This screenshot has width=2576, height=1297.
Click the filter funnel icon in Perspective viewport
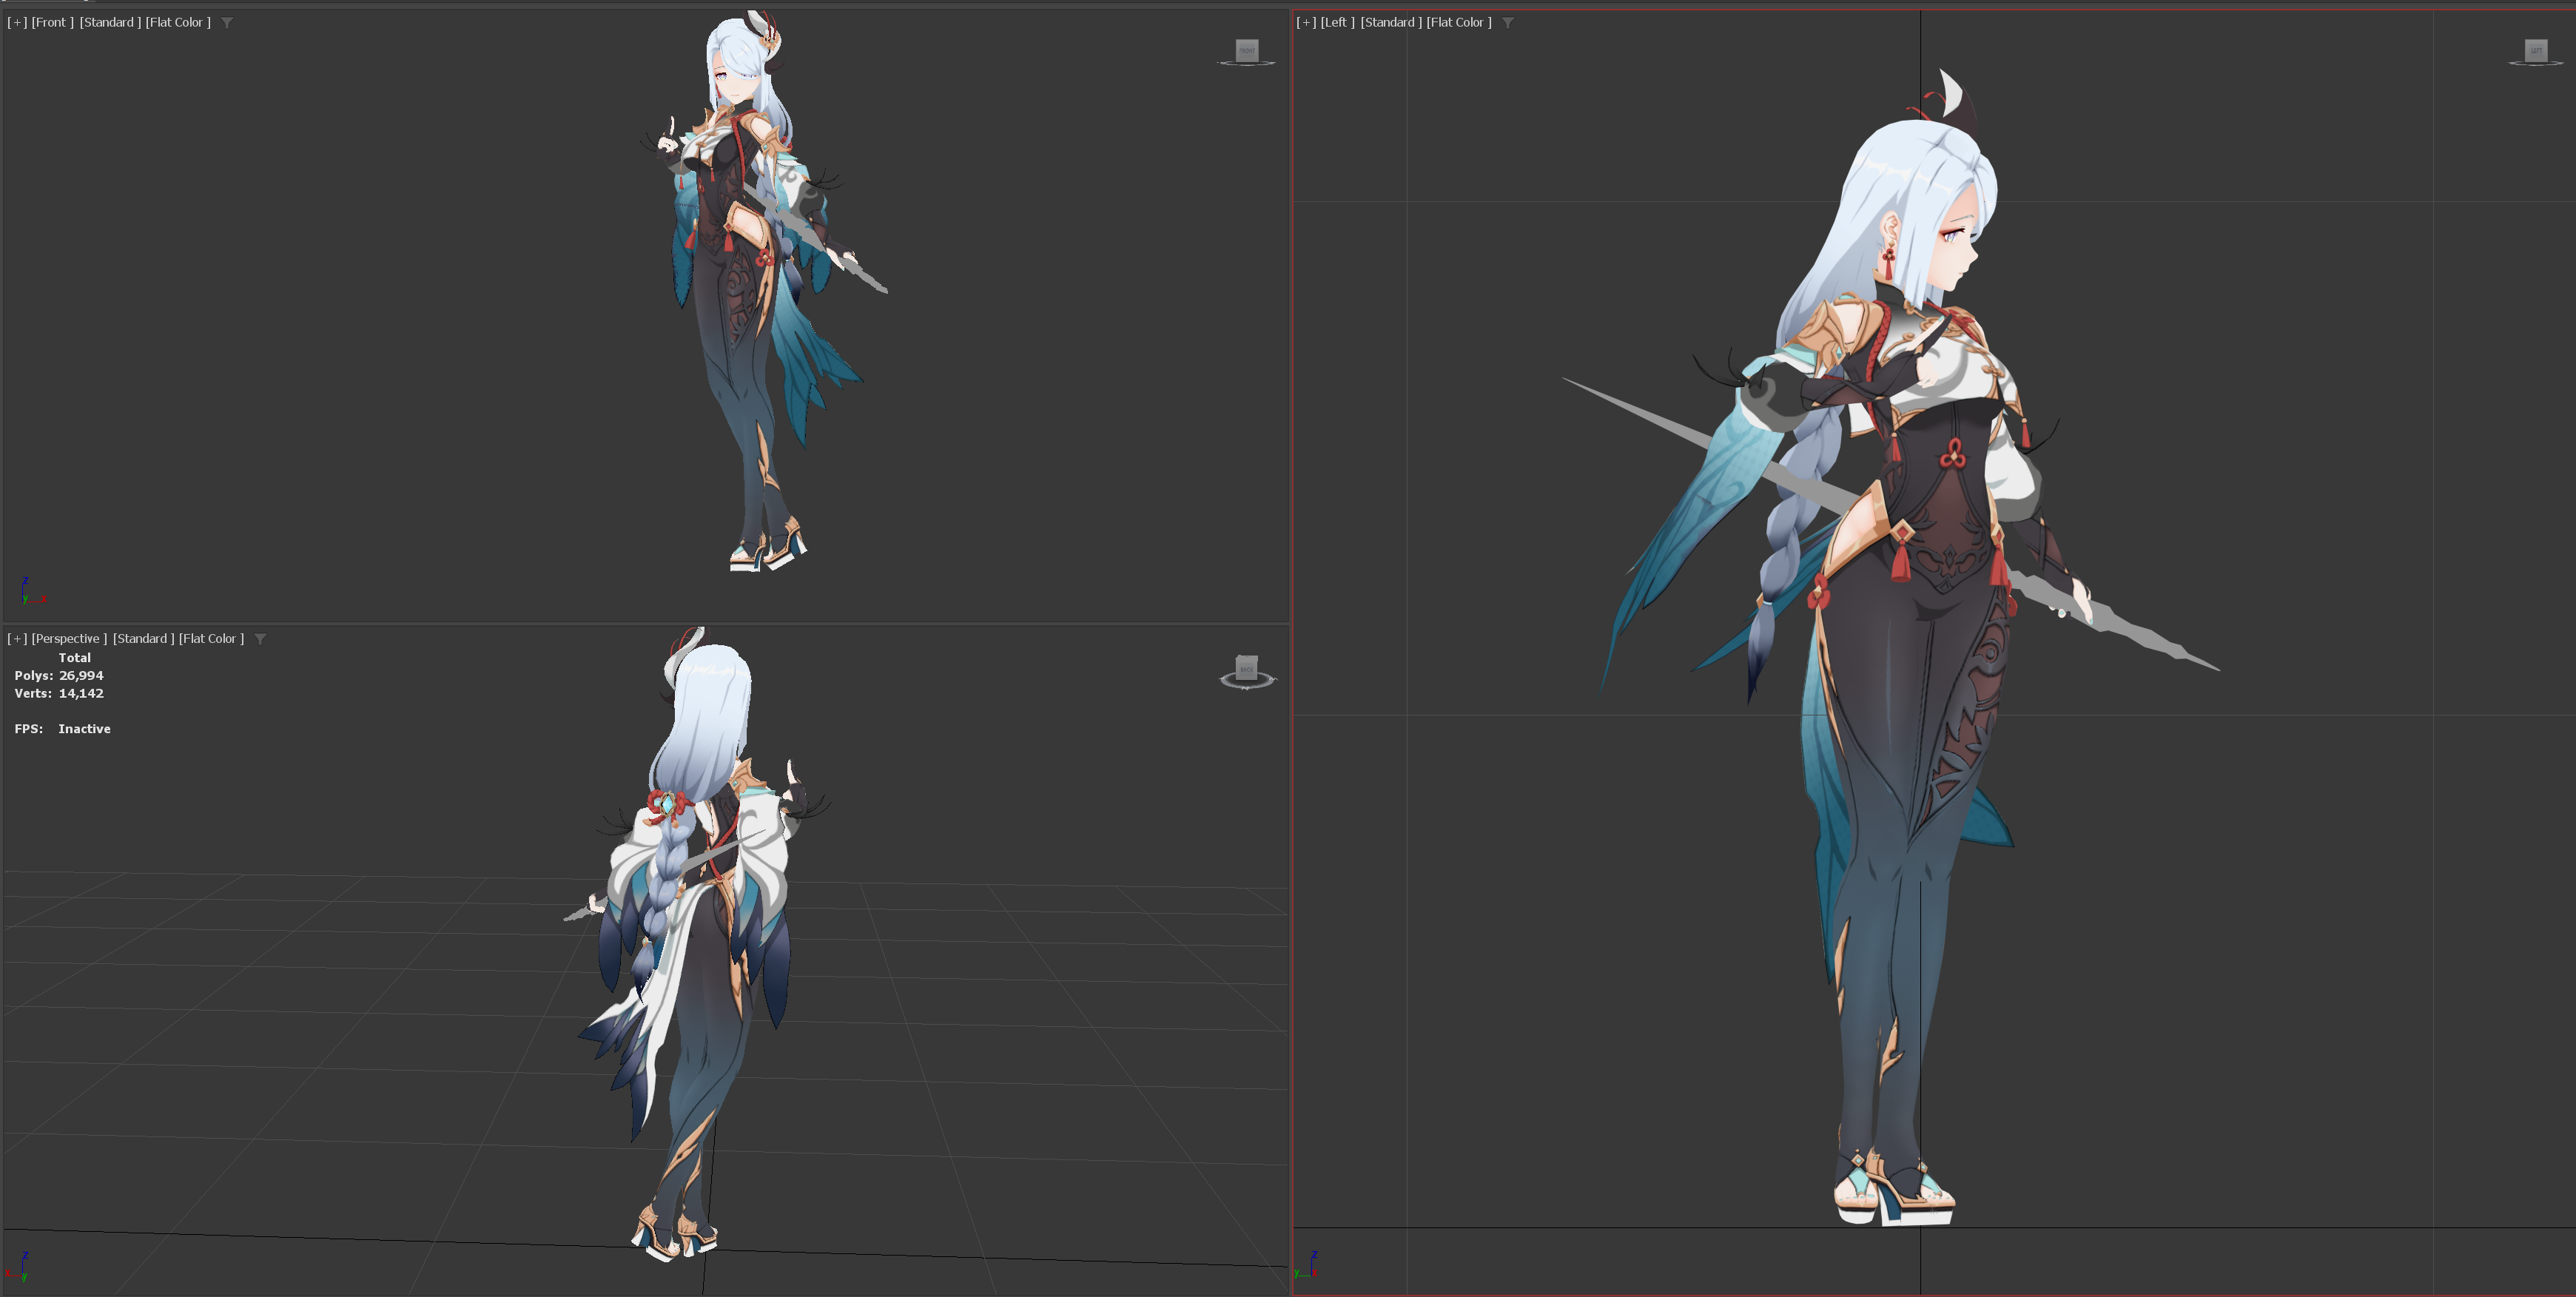coord(260,639)
